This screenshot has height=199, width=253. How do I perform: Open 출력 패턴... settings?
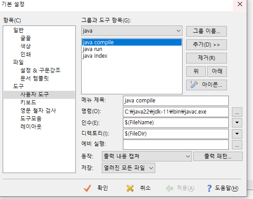point(218,156)
